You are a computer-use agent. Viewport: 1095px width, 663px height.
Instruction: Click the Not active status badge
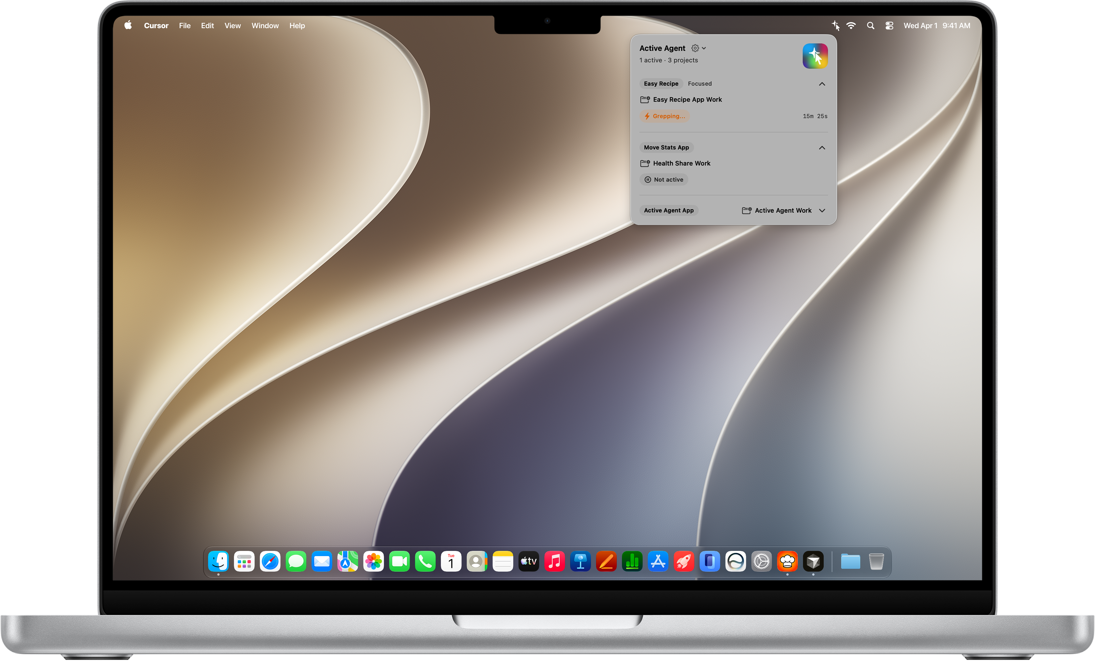[x=664, y=180]
